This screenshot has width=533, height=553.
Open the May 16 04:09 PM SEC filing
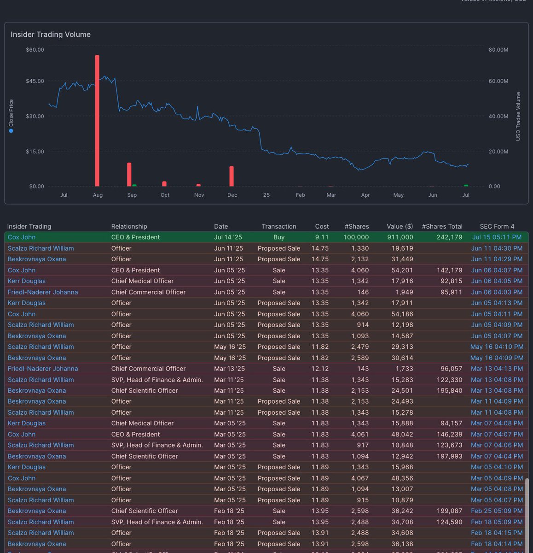point(497,358)
